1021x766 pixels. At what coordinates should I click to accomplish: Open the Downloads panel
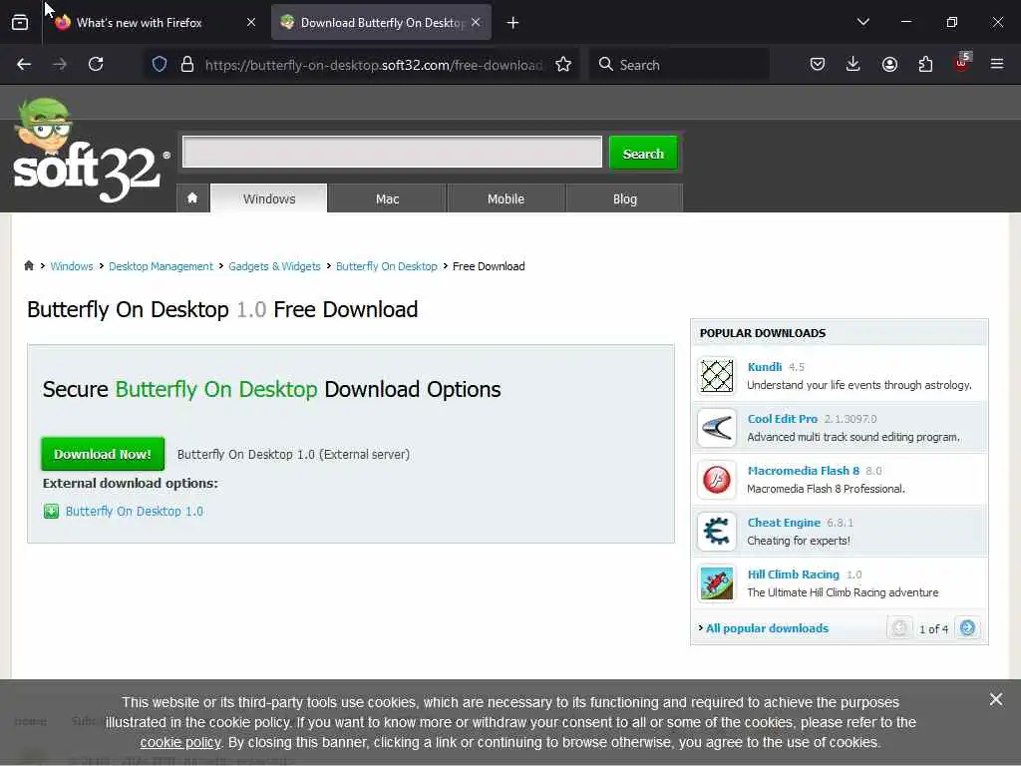coord(853,65)
